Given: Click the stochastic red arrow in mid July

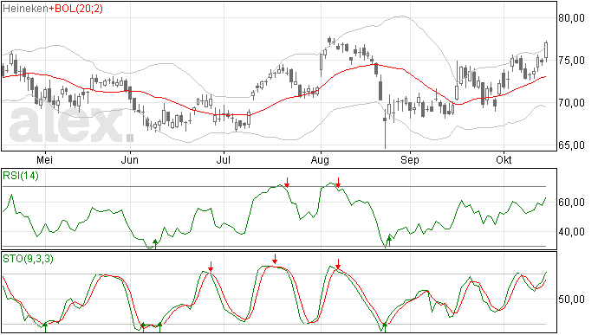Looking at the screenshot, I should tap(275, 259).
